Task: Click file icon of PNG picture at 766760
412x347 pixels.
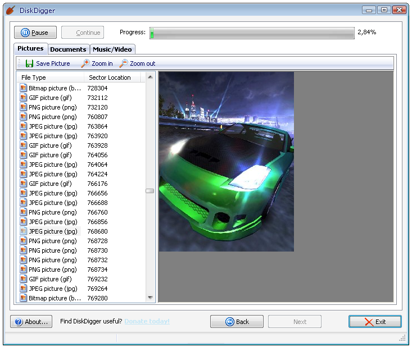Action: click(24, 212)
